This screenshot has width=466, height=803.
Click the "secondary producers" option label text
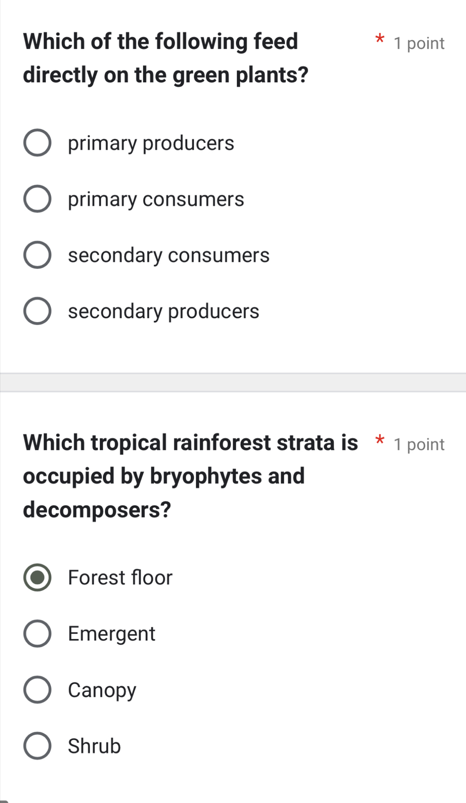click(163, 311)
